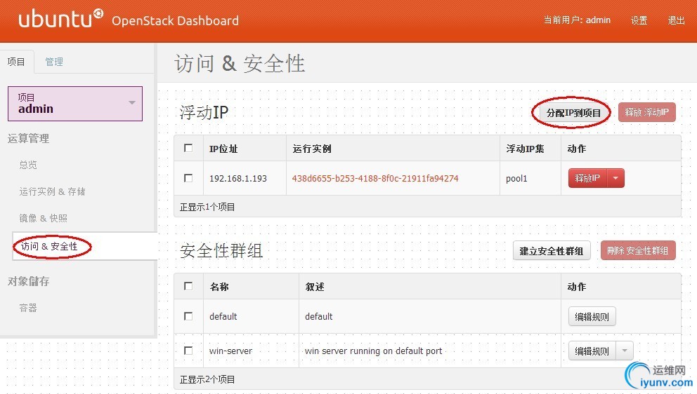Click the red 释放IP button
697x394 pixels.
point(587,178)
